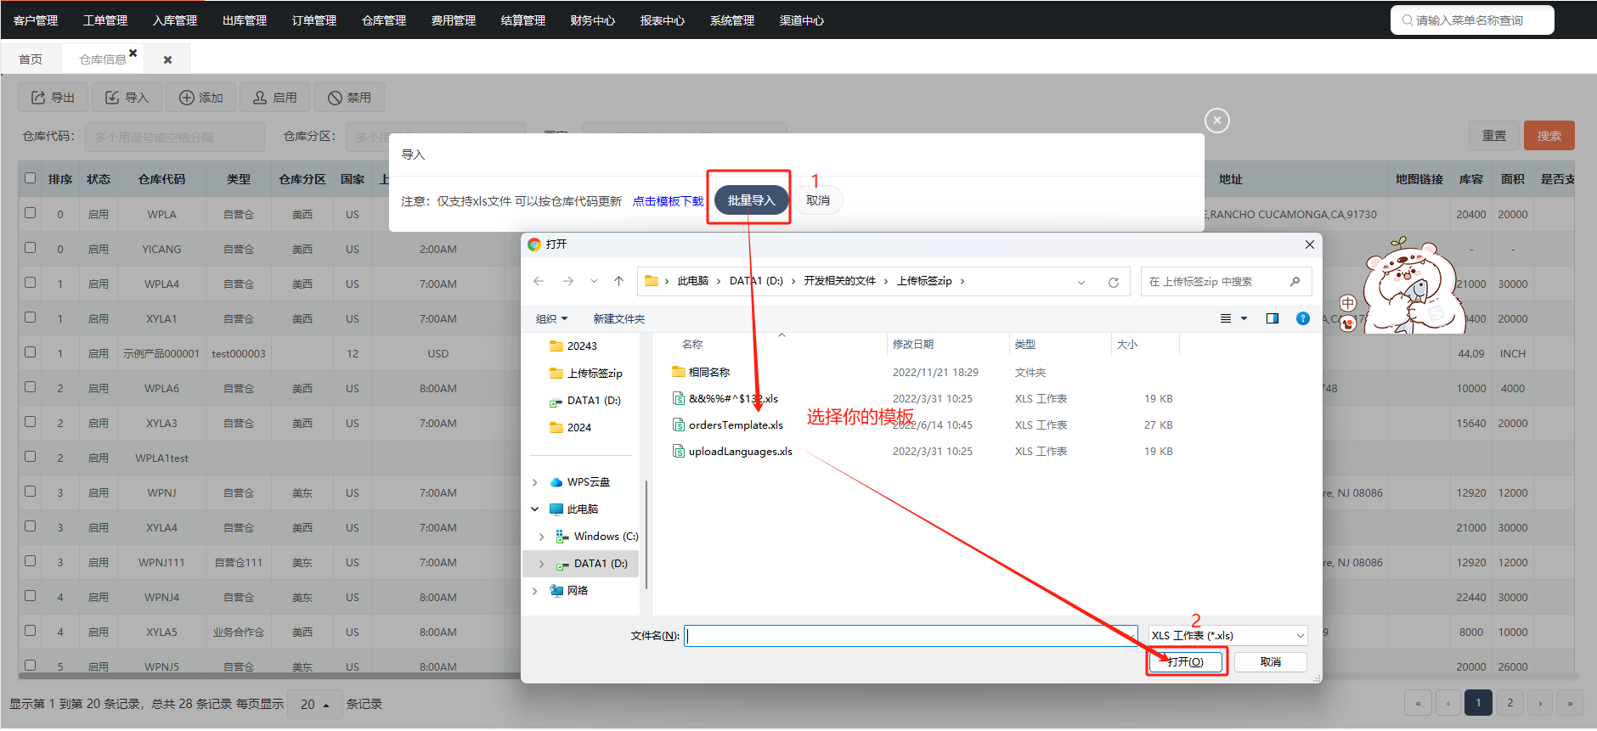Open 入库管理 menu
The height and width of the screenshot is (731, 1597).
pyautogui.click(x=175, y=20)
